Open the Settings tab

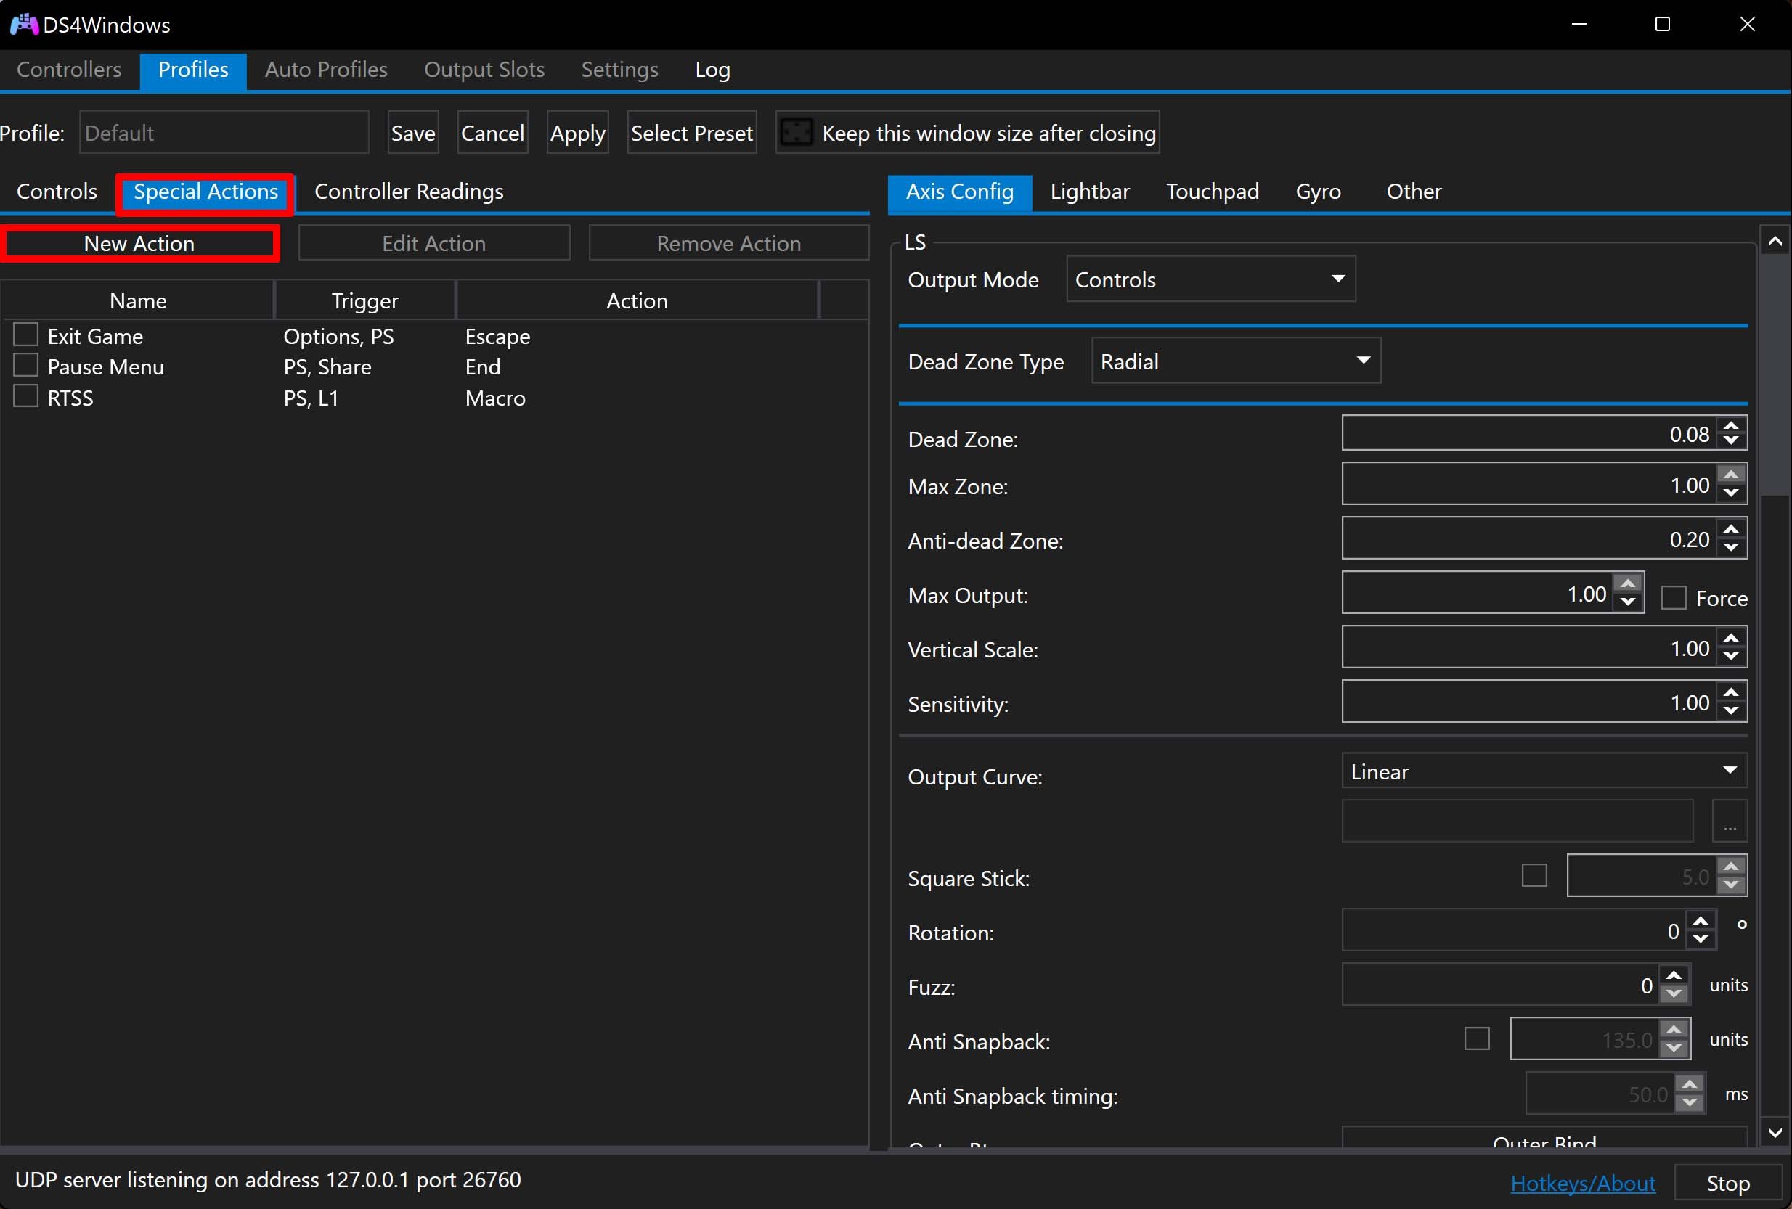pos(620,70)
